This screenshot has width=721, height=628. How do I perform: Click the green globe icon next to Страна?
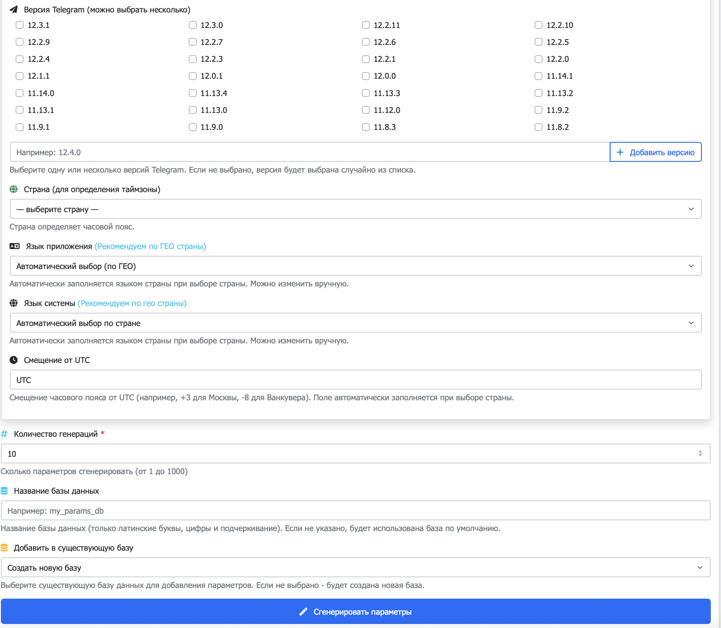tap(14, 189)
